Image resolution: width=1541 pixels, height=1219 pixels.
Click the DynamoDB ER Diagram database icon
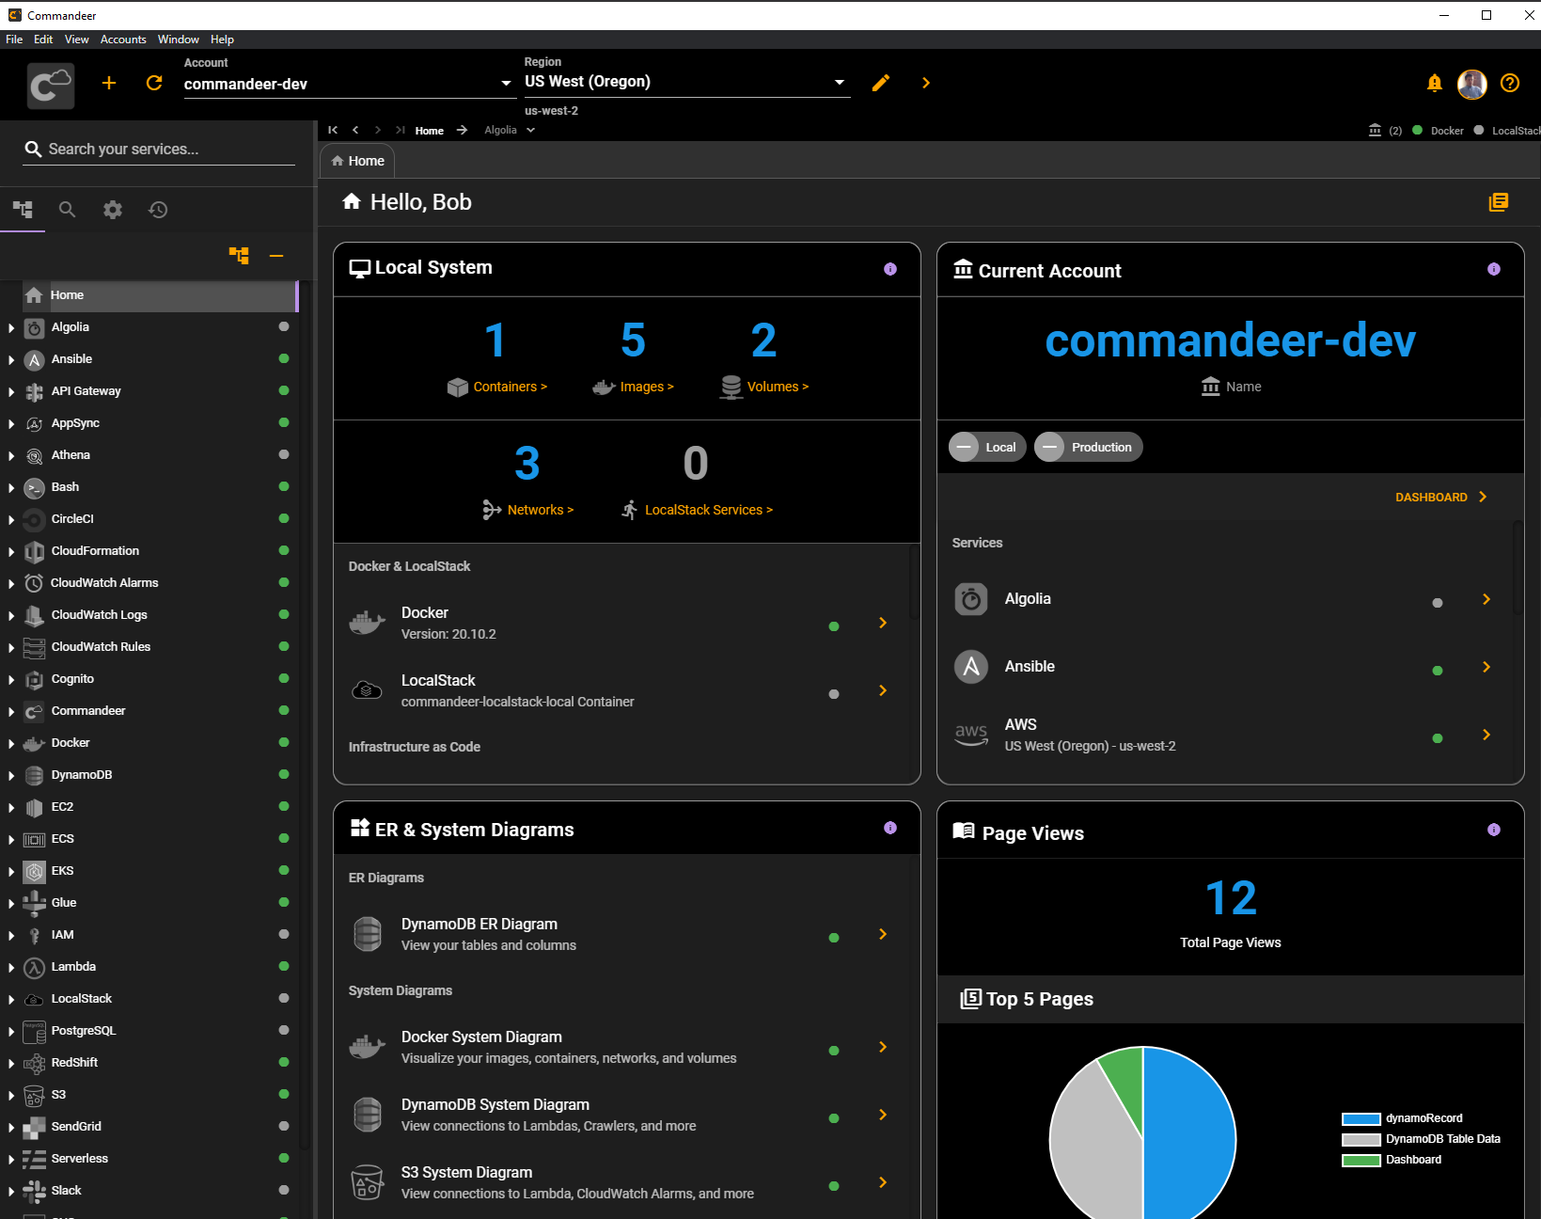pos(367,934)
